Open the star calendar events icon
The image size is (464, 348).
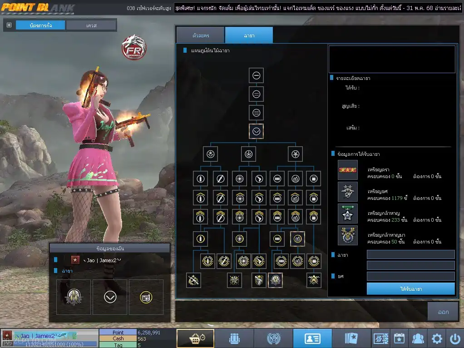click(400, 338)
